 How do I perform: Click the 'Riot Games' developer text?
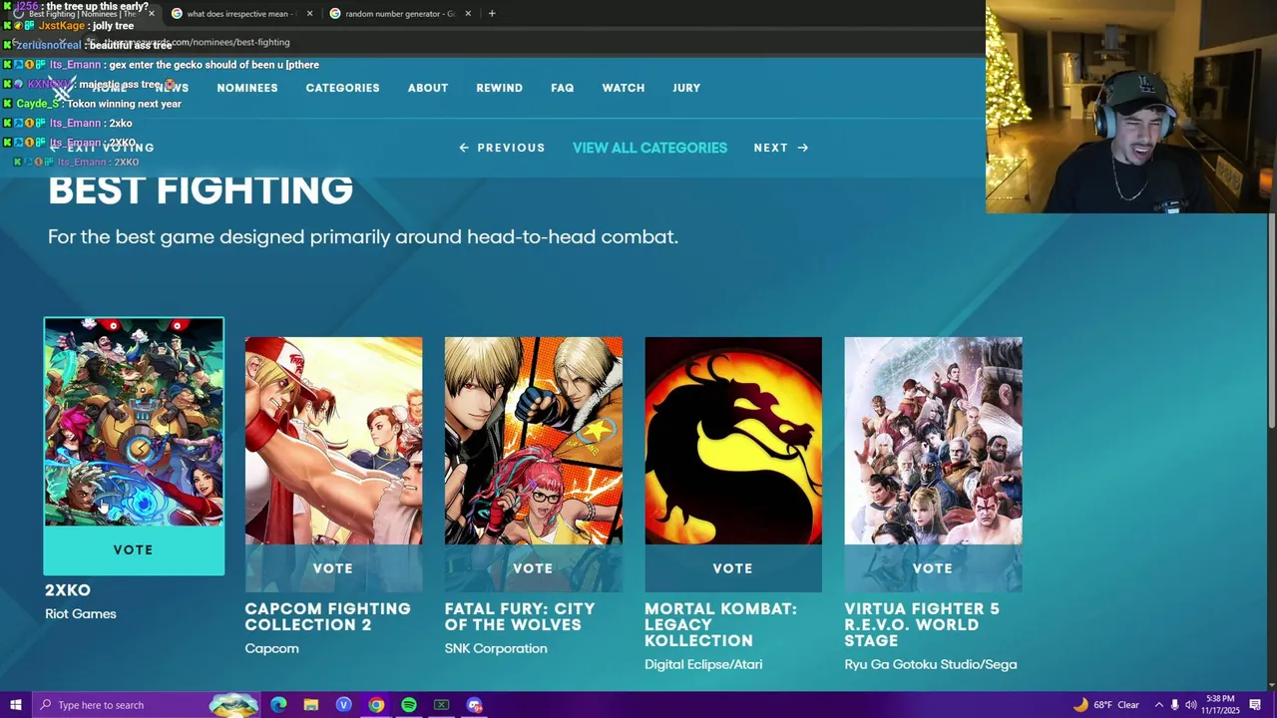tap(81, 614)
